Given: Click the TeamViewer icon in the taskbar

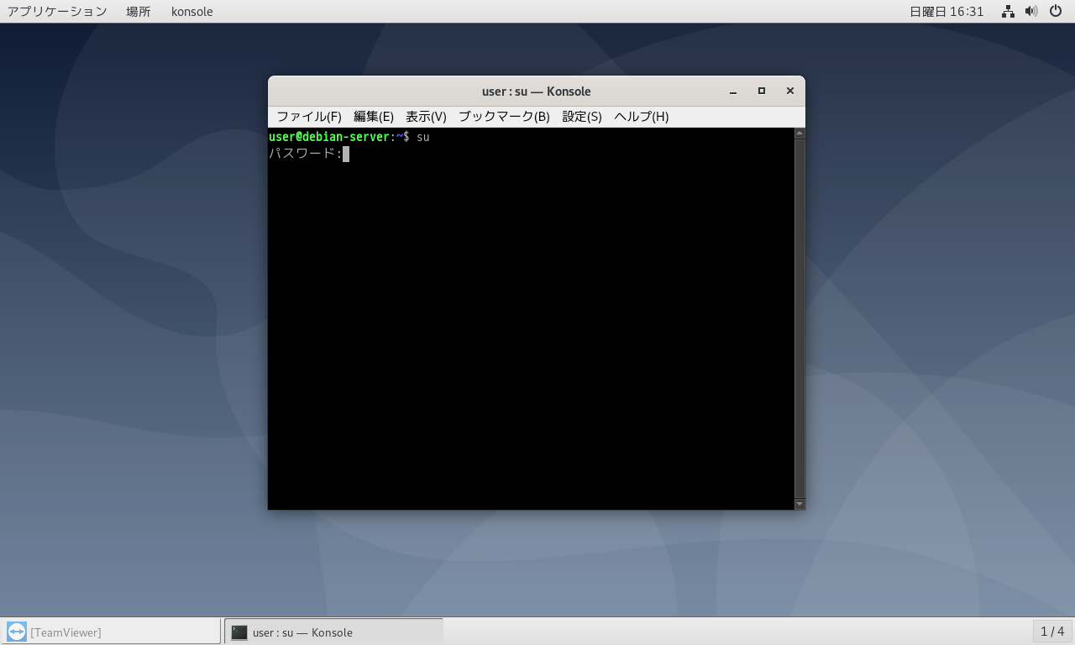Looking at the screenshot, I should [17, 632].
